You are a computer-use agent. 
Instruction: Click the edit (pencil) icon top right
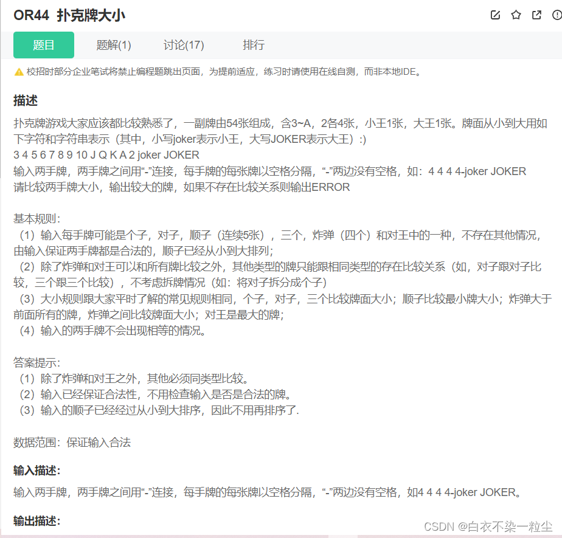point(494,15)
